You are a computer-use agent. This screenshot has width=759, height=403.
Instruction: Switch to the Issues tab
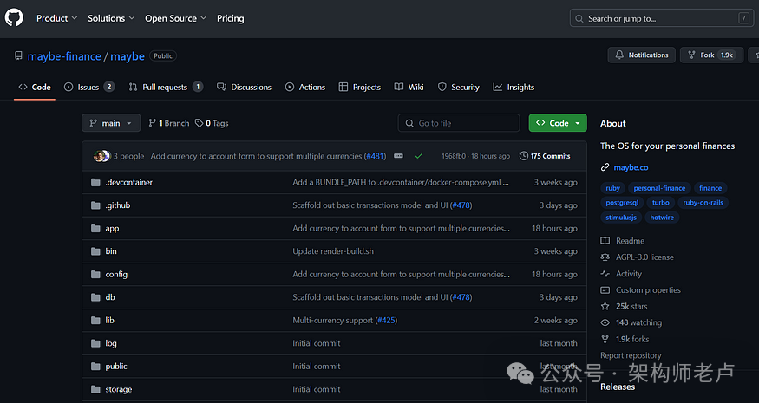(x=88, y=88)
